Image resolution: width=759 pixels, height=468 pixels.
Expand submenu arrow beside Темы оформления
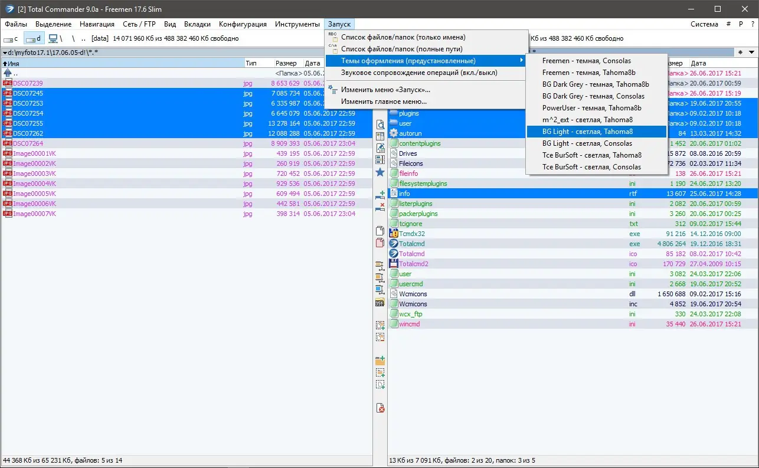click(521, 61)
